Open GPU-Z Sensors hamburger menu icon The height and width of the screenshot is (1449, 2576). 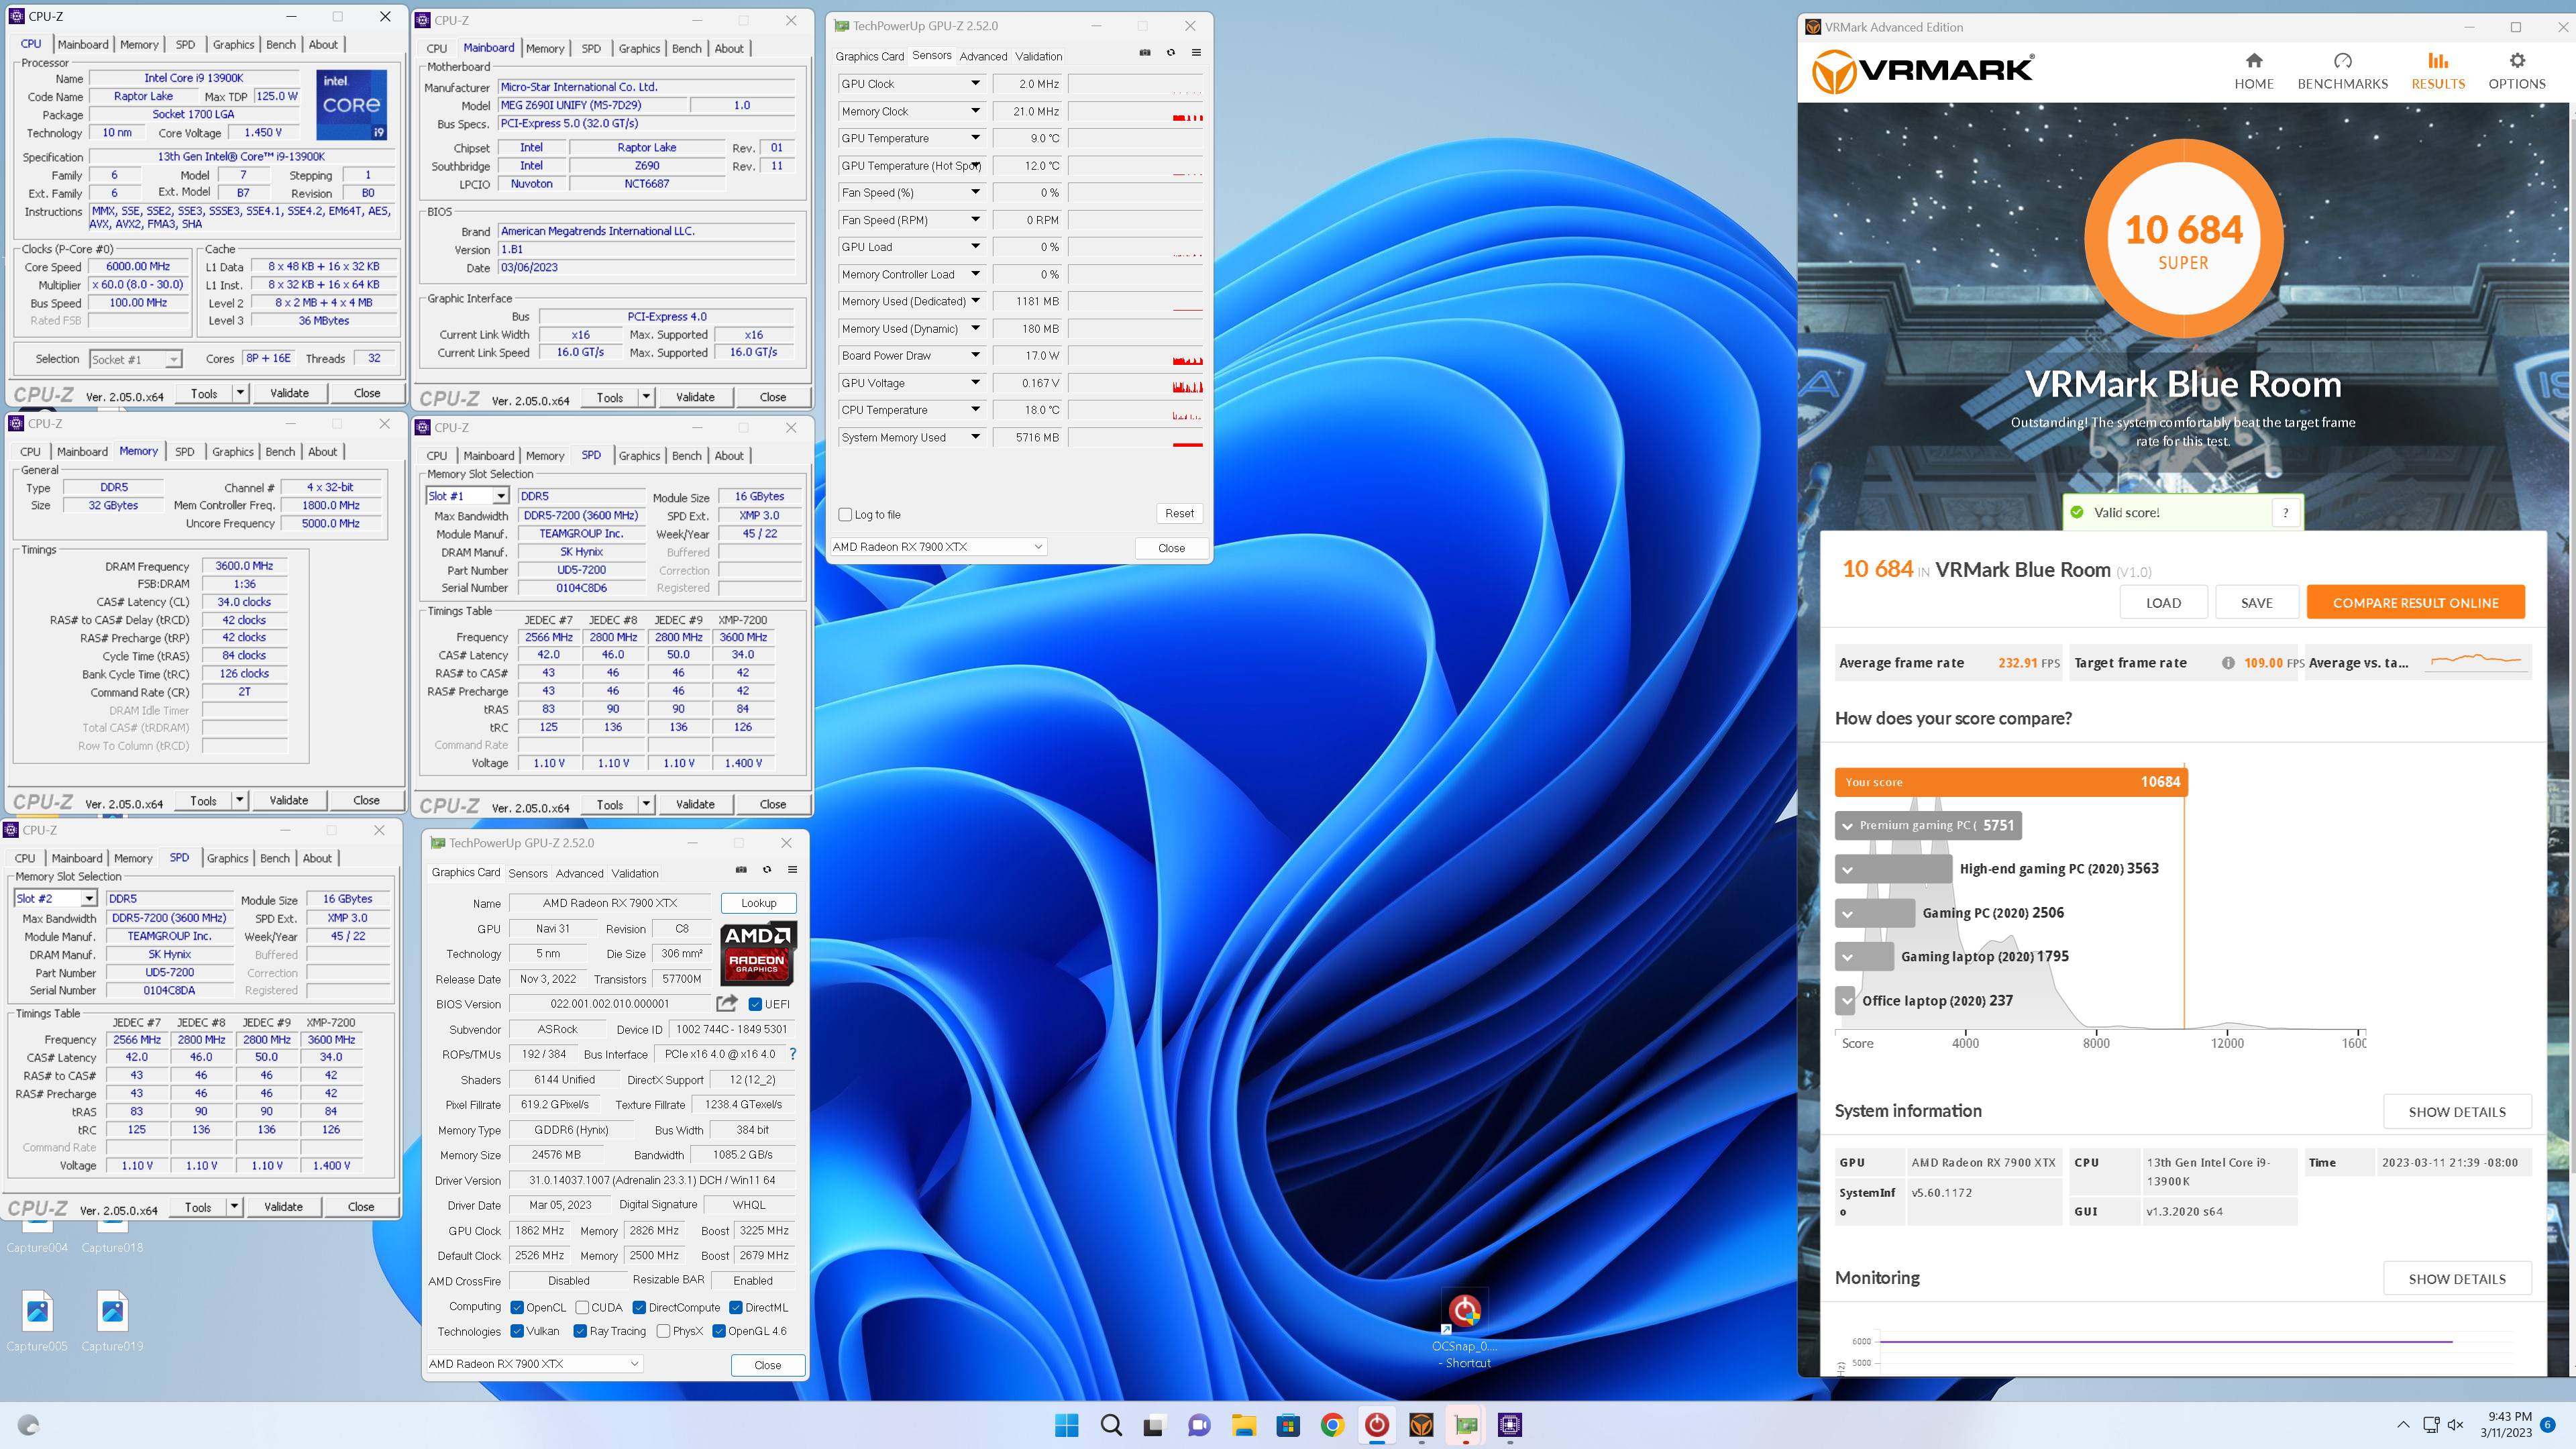coord(1196,53)
